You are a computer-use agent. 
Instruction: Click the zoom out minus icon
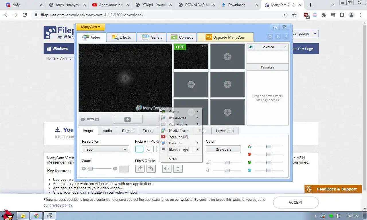tap(84, 169)
